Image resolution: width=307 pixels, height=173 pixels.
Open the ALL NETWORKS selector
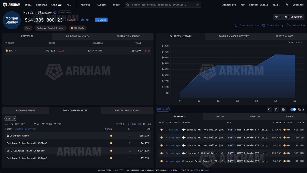[x=289, y=17]
